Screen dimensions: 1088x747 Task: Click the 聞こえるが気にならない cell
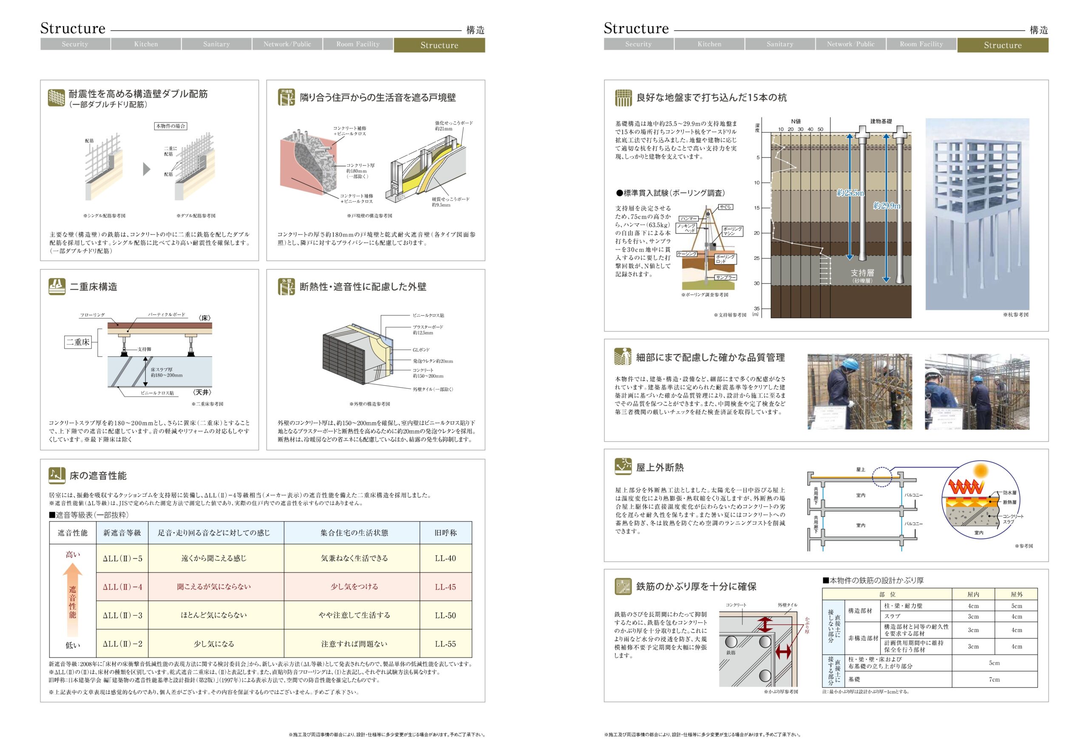[x=216, y=587]
